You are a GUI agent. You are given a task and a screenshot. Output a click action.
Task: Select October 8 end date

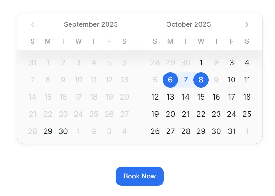(x=201, y=80)
